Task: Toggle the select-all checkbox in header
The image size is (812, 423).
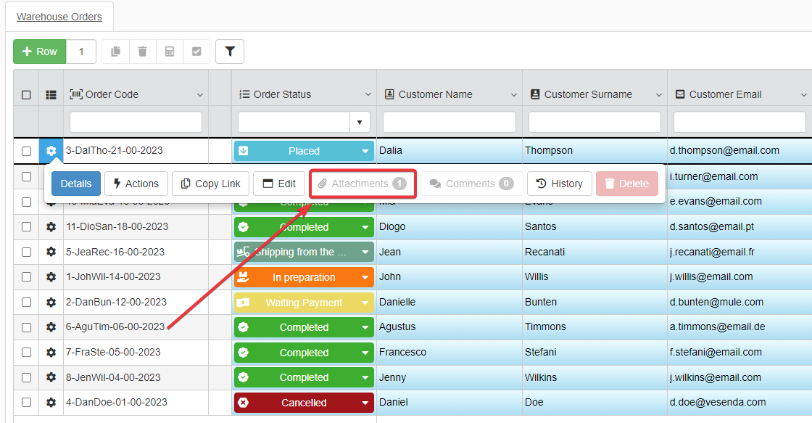Action: click(x=26, y=94)
